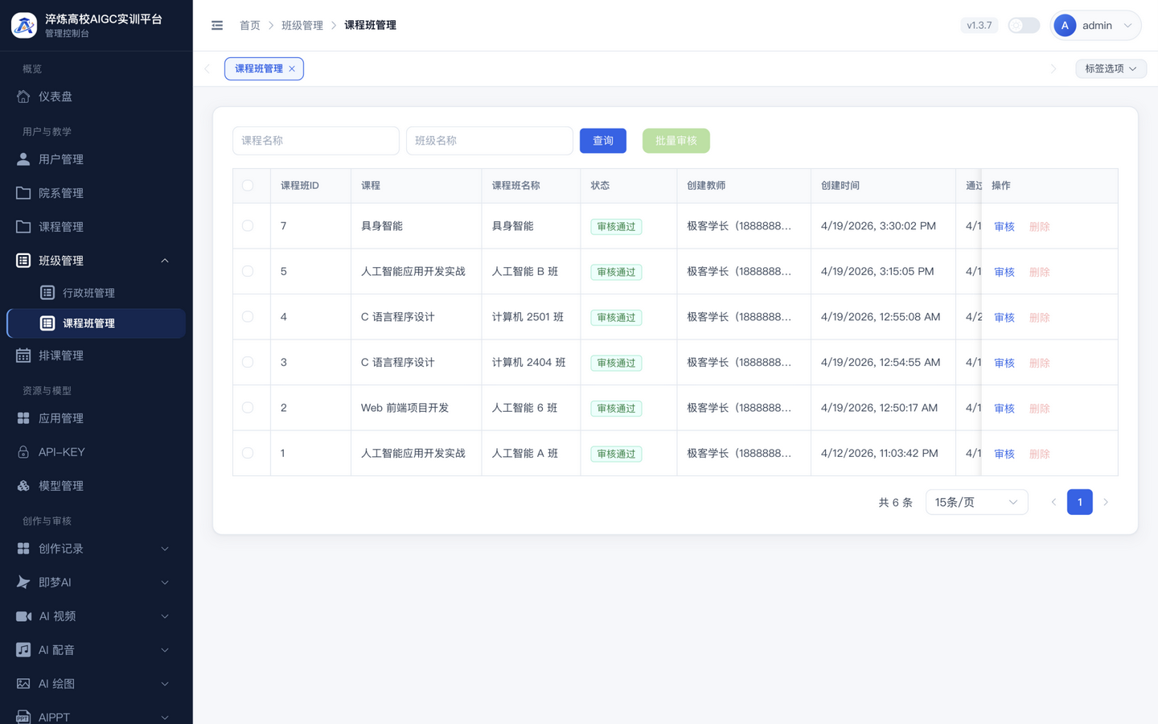The width and height of the screenshot is (1158, 724).
Task: Toggle the theme switch next to v1.3.7
Action: 1024,26
